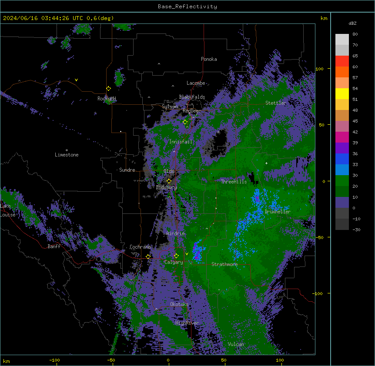Click the -100 tick on the bottom axis
The image size is (375, 366).
(x=54, y=360)
